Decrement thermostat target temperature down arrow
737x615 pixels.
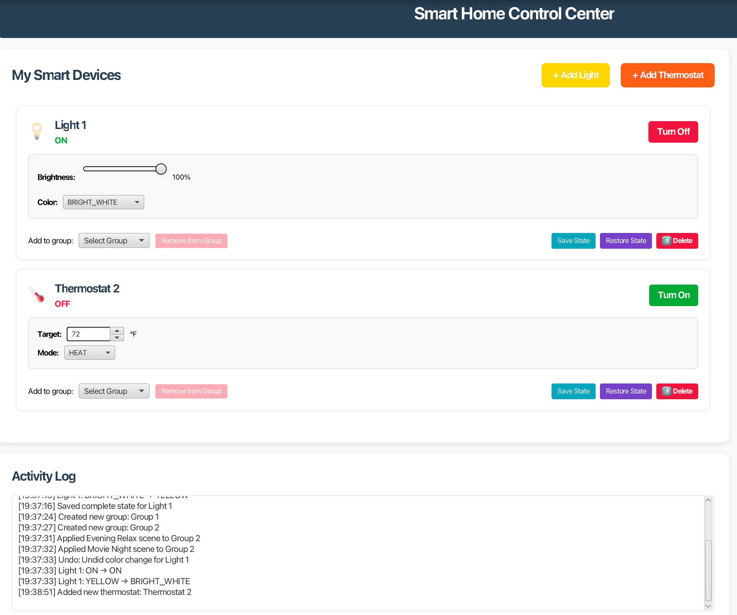(x=117, y=338)
